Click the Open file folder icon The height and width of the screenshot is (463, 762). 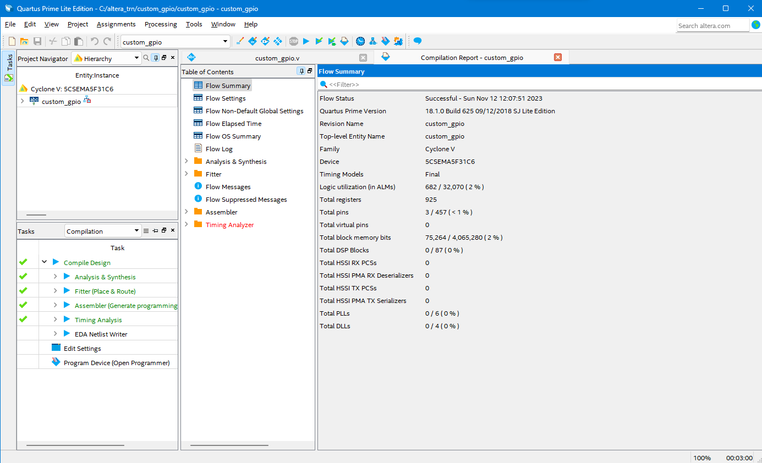24,41
